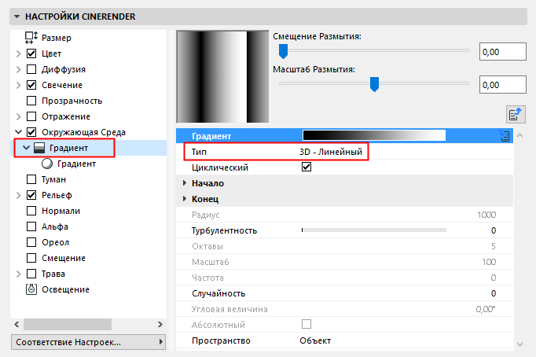536x357 pixels.
Task: Click the icon at Градиент row end
Action: (x=504, y=136)
